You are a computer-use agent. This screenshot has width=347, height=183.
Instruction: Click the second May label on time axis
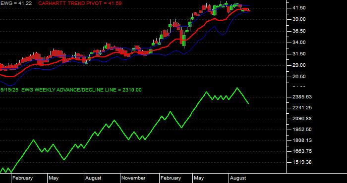199,178
